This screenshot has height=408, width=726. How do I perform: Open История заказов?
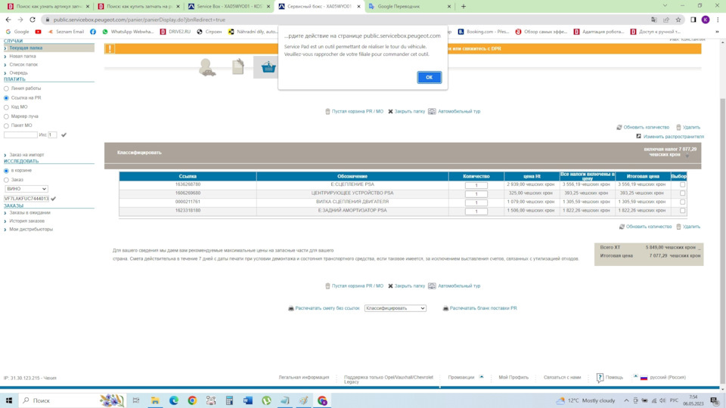pyautogui.click(x=27, y=221)
